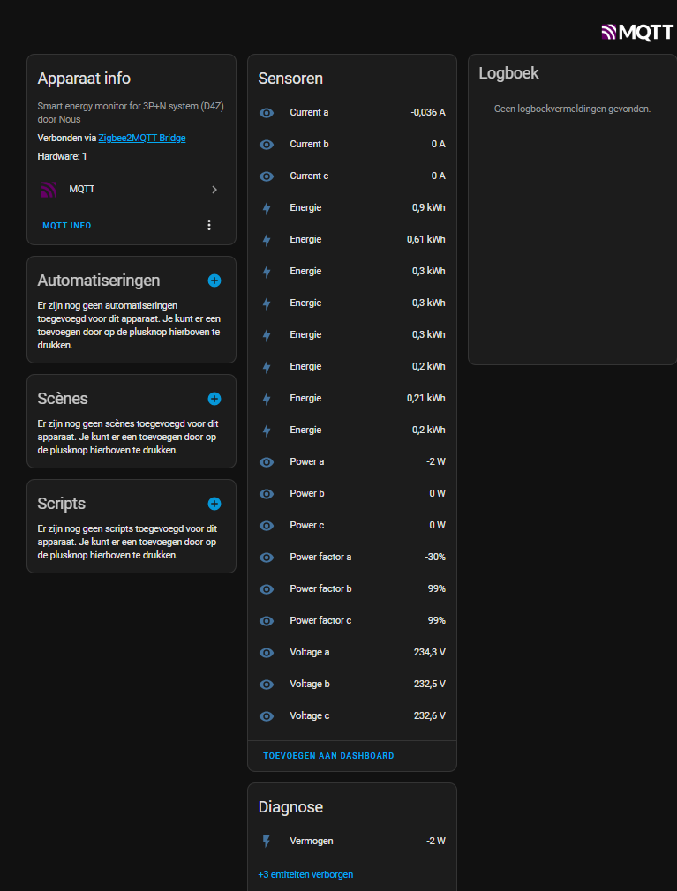
Task: Click the lightning icon for Energie 0,61 kWh
Action: [x=267, y=240]
